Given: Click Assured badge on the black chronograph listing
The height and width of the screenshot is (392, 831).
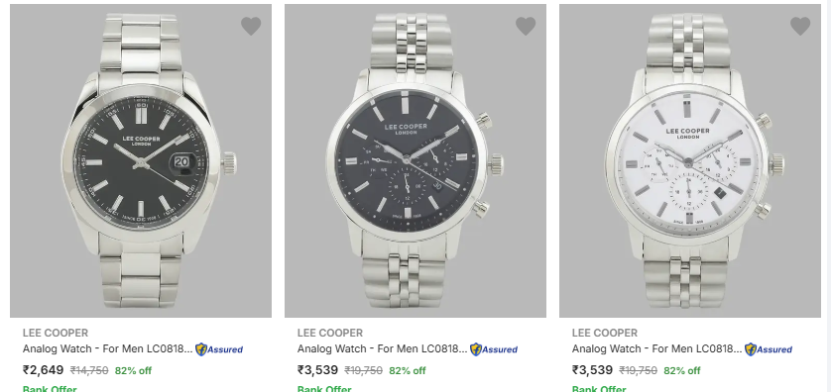Looking at the screenshot, I should [x=494, y=349].
